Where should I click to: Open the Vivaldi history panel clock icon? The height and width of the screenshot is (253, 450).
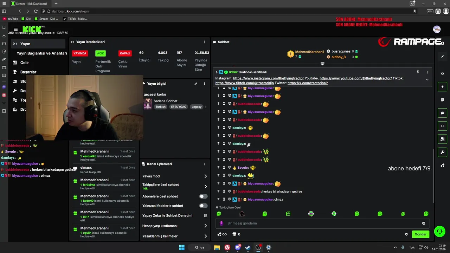(4, 44)
